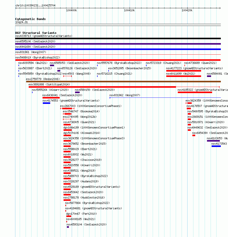Open nsv5598029 (Ebert2021) variant
228x237 pixels.
pyautogui.click(x=80, y=149)
